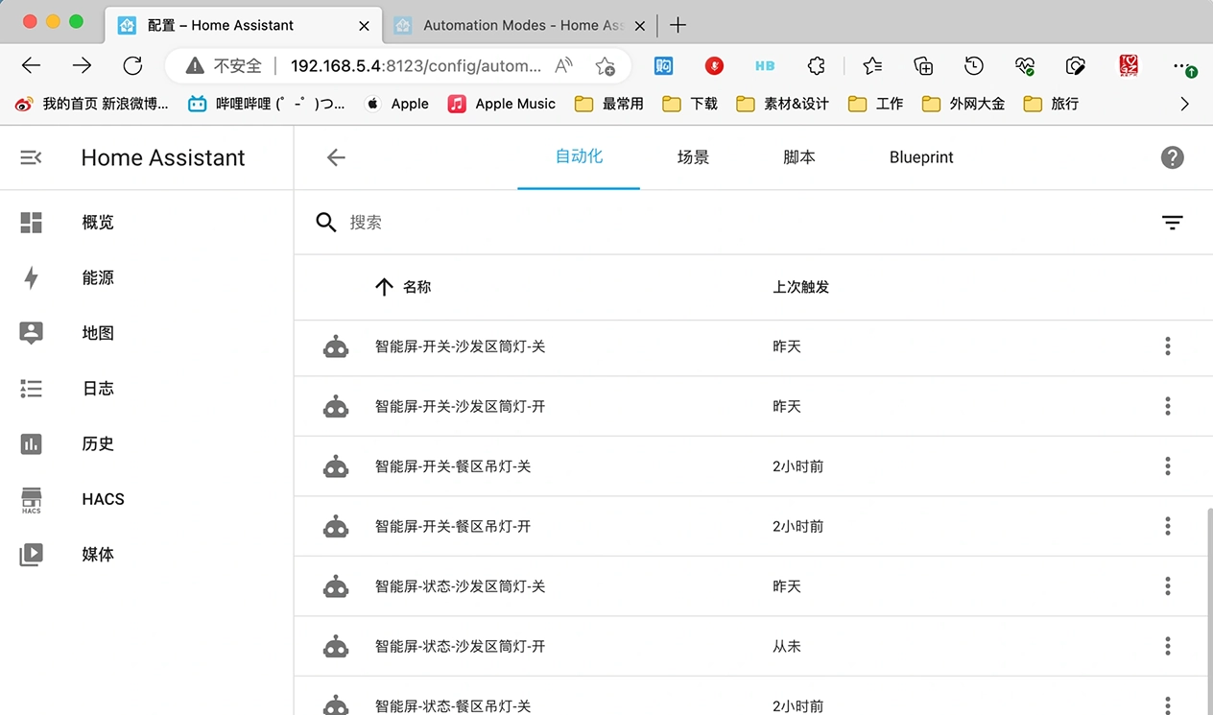Open the automation filter menu icon
1213x715 pixels.
[1172, 223]
